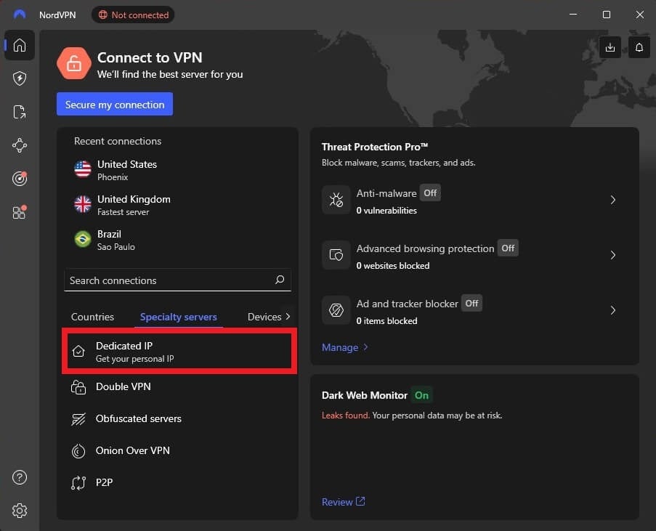This screenshot has height=531, width=656.
Task: Expand Advanced browsing protection details
Action: (508, 248)
